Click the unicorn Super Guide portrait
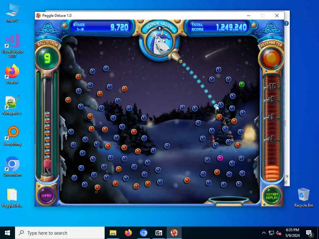The image size is (319, 239). click(x=159, y=44)
